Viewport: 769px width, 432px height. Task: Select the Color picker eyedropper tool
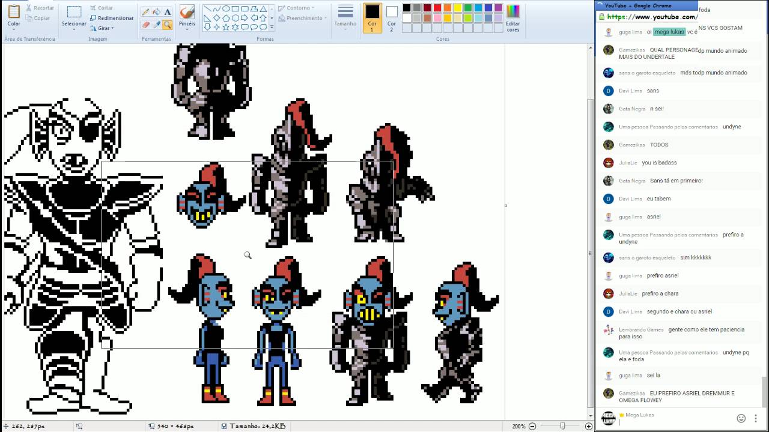pos(157,25)
